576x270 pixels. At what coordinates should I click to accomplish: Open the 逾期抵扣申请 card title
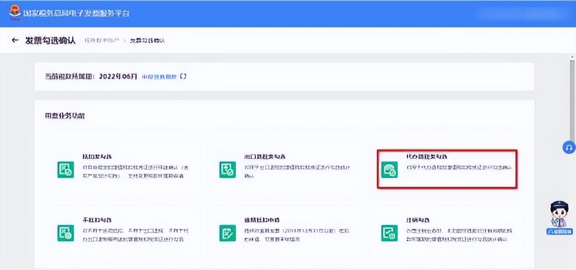coord(262,220)
